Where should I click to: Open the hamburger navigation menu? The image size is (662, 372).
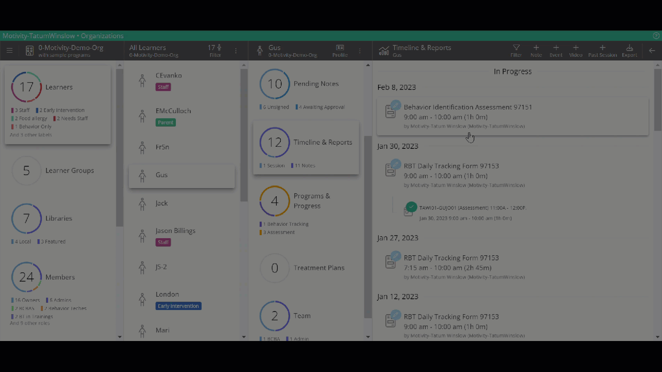point(9,50)
